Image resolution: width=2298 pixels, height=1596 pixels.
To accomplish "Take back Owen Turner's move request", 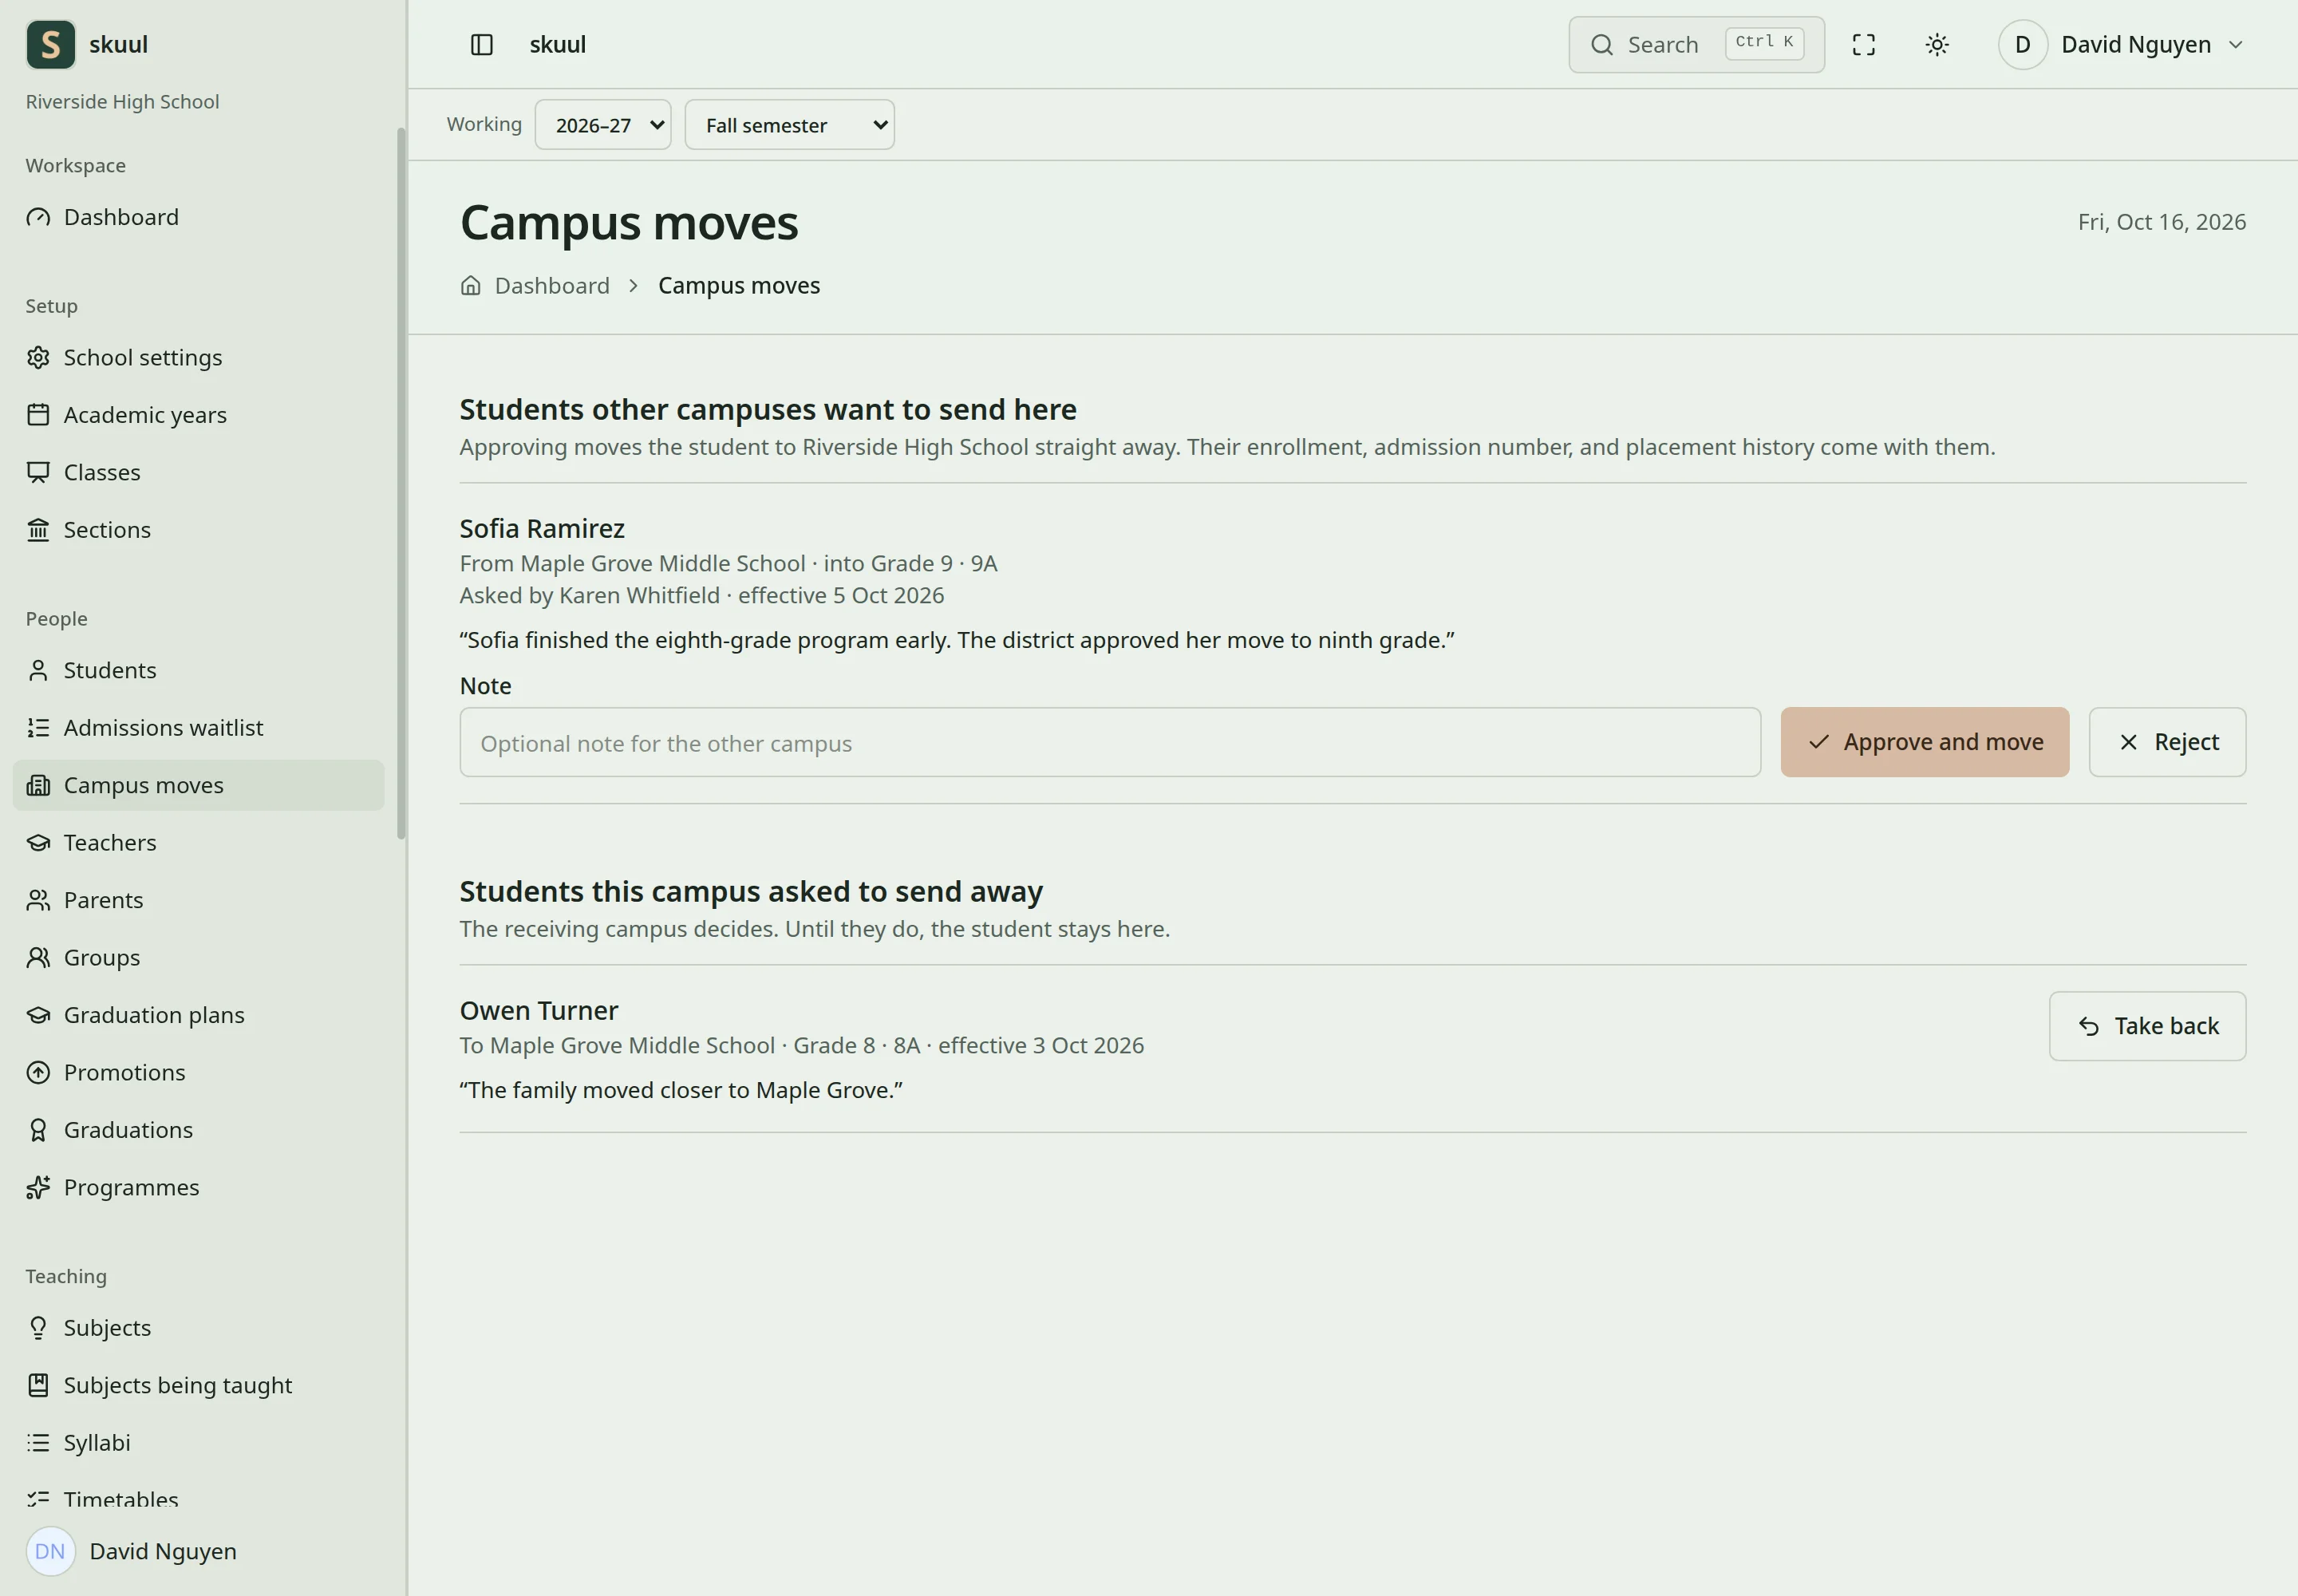I will (x=2147, y=1026).
